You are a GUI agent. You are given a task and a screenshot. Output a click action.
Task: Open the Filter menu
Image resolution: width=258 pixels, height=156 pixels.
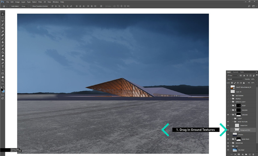40,2
